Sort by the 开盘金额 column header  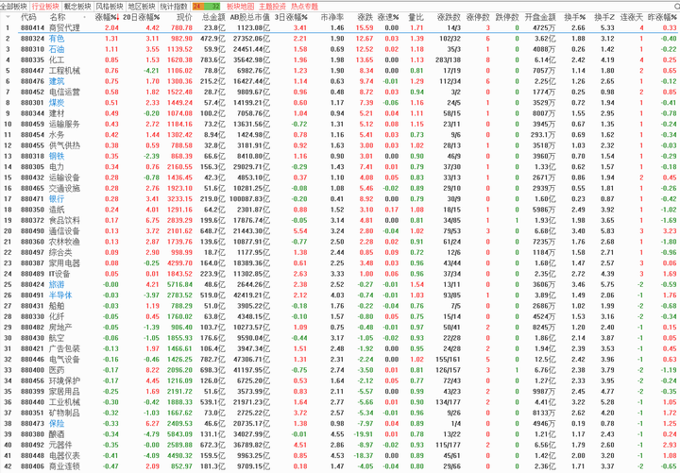(x=540, y=17)
